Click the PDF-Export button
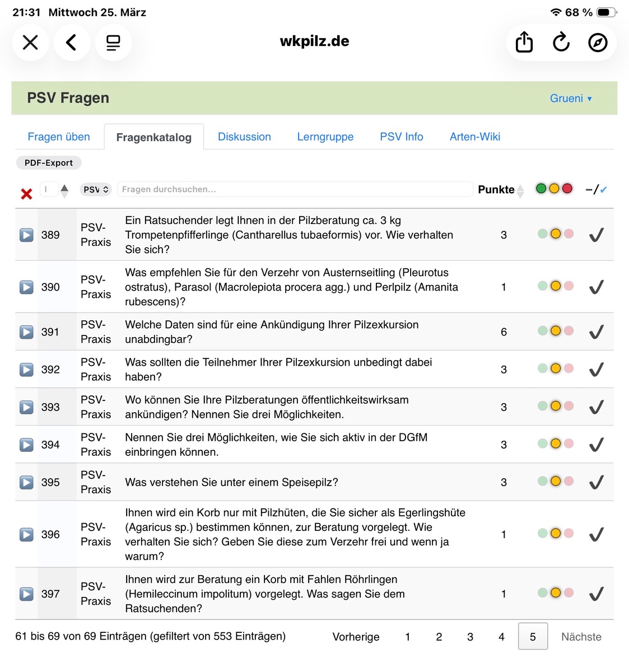The width and height of the screenshot is (629, 672). pyautogui.click(x=49, y=163)
